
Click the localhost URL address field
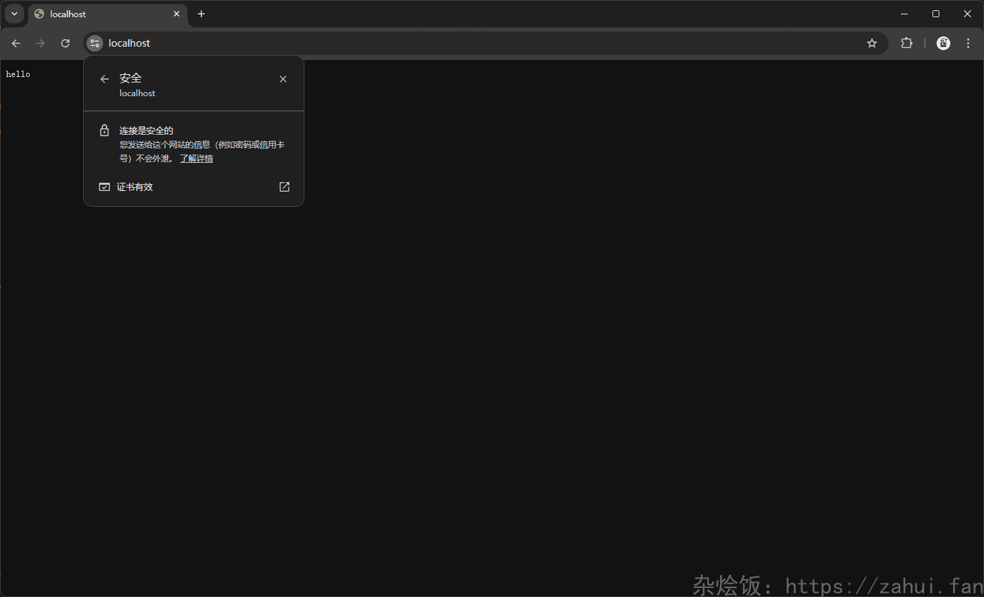click(x=412, y=43)
